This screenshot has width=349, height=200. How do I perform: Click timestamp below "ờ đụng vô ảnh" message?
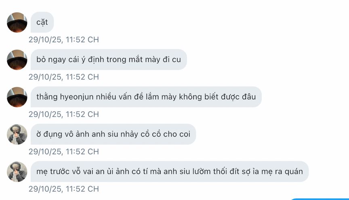coord(64,152)
